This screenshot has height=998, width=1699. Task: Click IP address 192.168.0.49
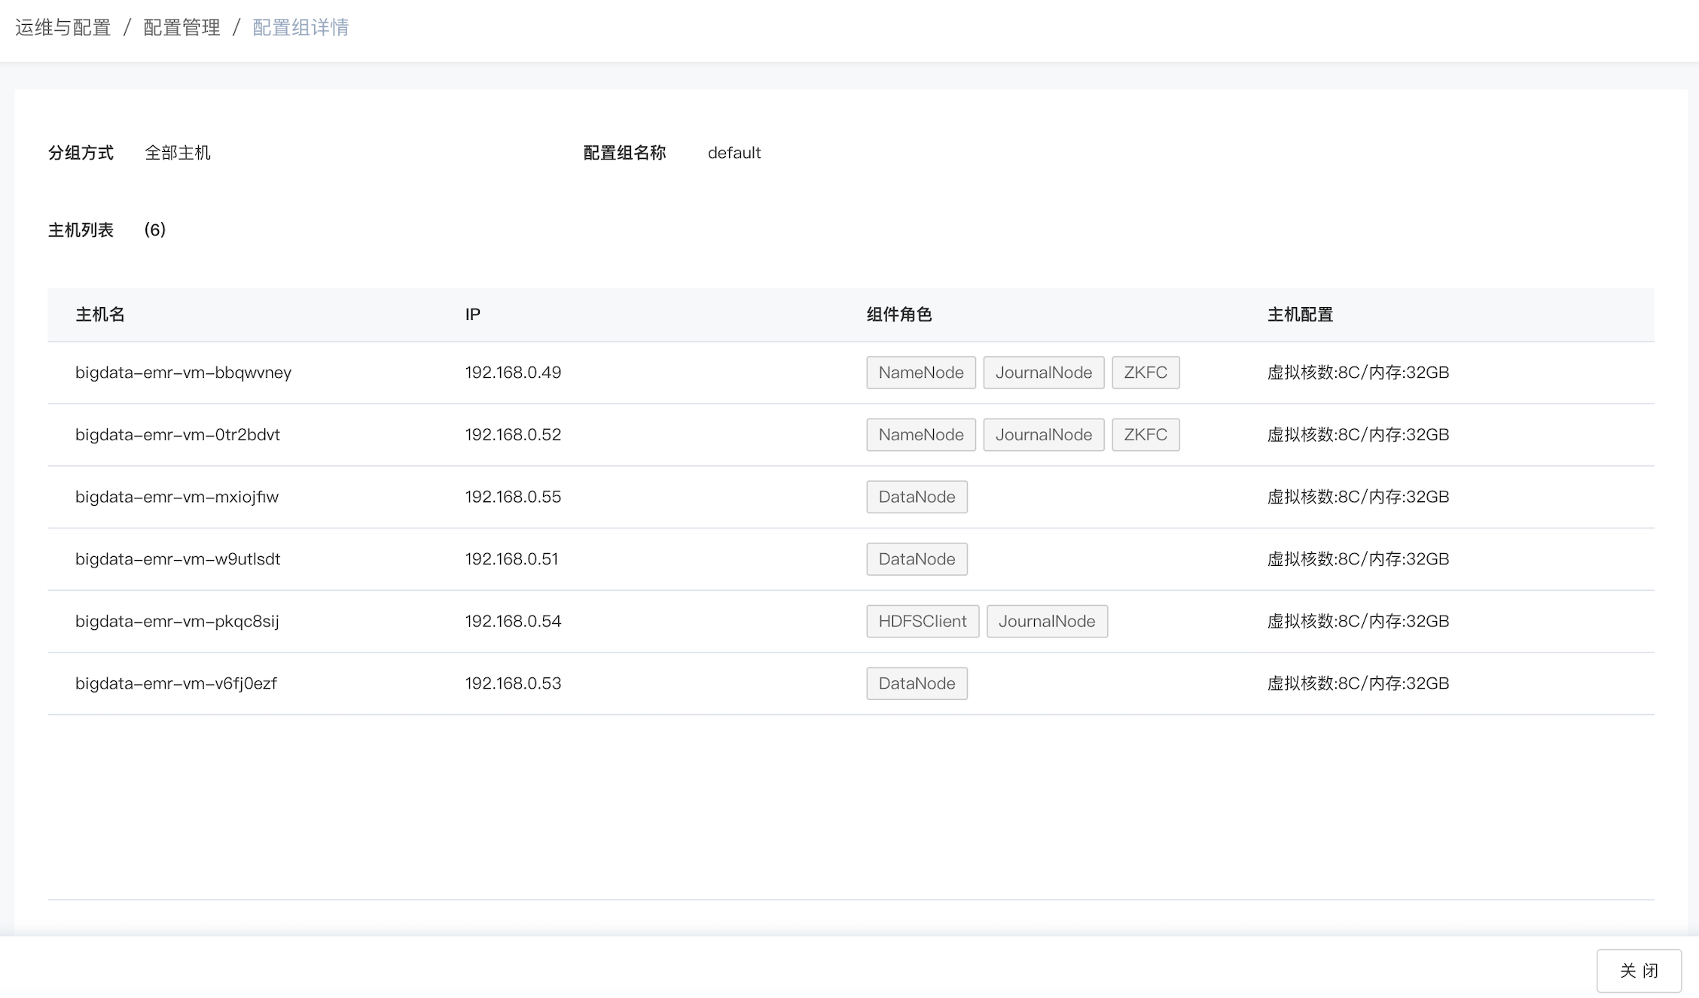[513, 373]
